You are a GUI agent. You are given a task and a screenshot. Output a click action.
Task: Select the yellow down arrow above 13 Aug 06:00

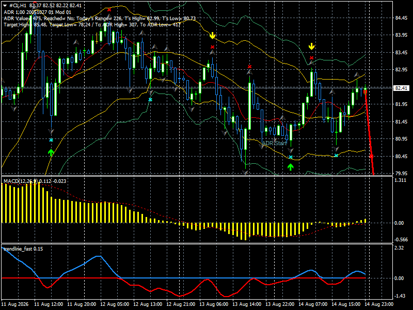pyautogui.click(x=212, y=35)
